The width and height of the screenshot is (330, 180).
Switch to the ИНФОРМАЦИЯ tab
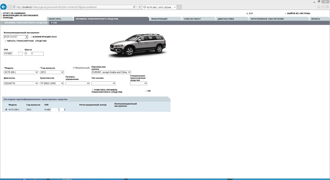tap(165, 19)
